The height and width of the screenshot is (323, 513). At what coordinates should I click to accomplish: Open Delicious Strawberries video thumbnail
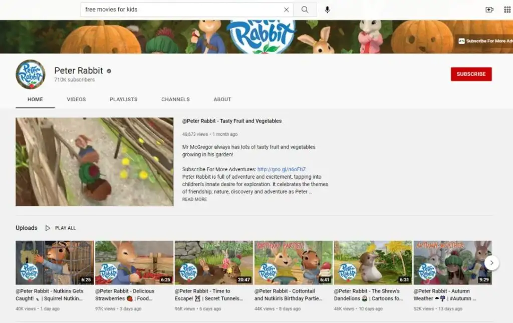click(134, 262)
